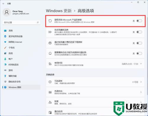
Task: Open the Oscar Yang profile avatar
Action: [x=7, y=12]
